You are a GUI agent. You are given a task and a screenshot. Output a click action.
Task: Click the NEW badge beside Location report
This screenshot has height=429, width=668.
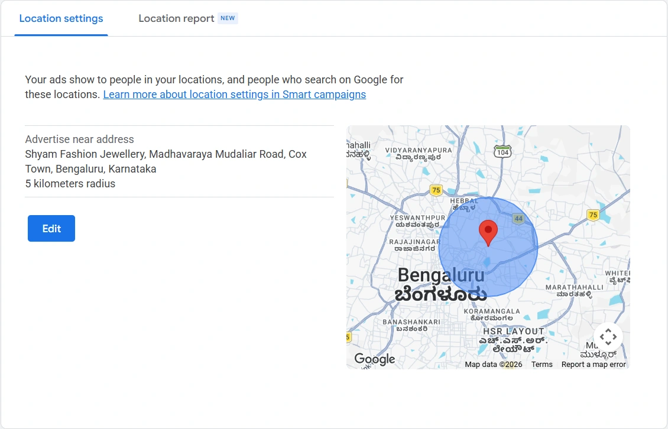[228, 18]
